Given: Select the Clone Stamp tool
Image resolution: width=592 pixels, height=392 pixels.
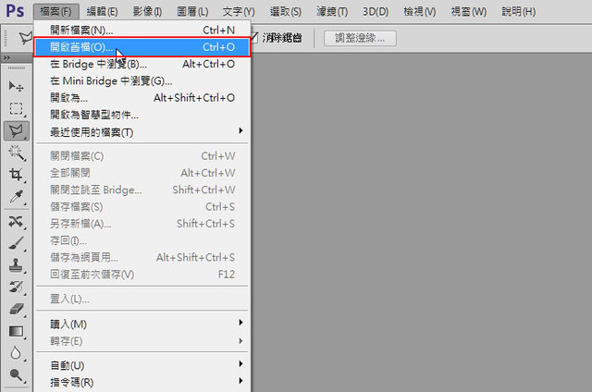Looking at the screenshot, I should pos(16,265).
